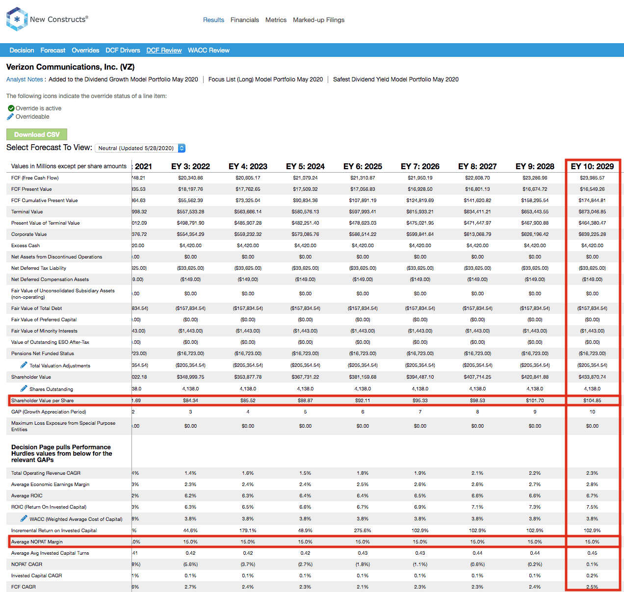The height and width of the screenshot is (592, 624).
Task: Click the green Override is active checkmark icon
Action: point(11,108)
